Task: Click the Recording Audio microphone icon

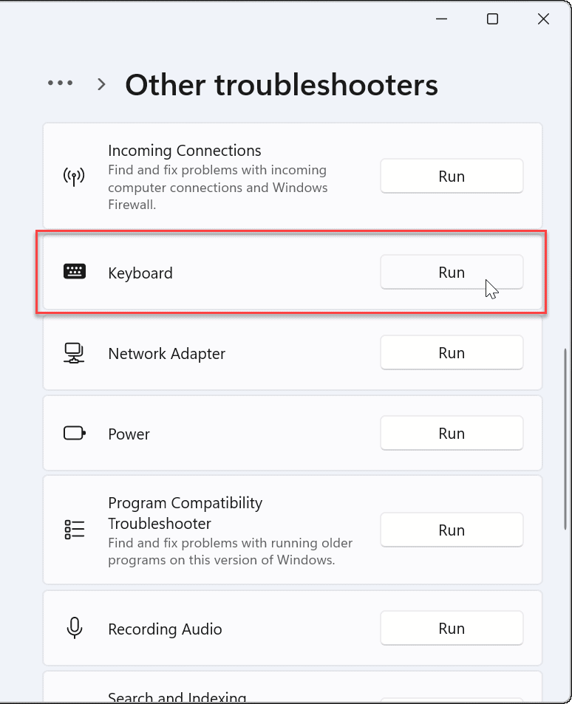Action: coord(74,629)
